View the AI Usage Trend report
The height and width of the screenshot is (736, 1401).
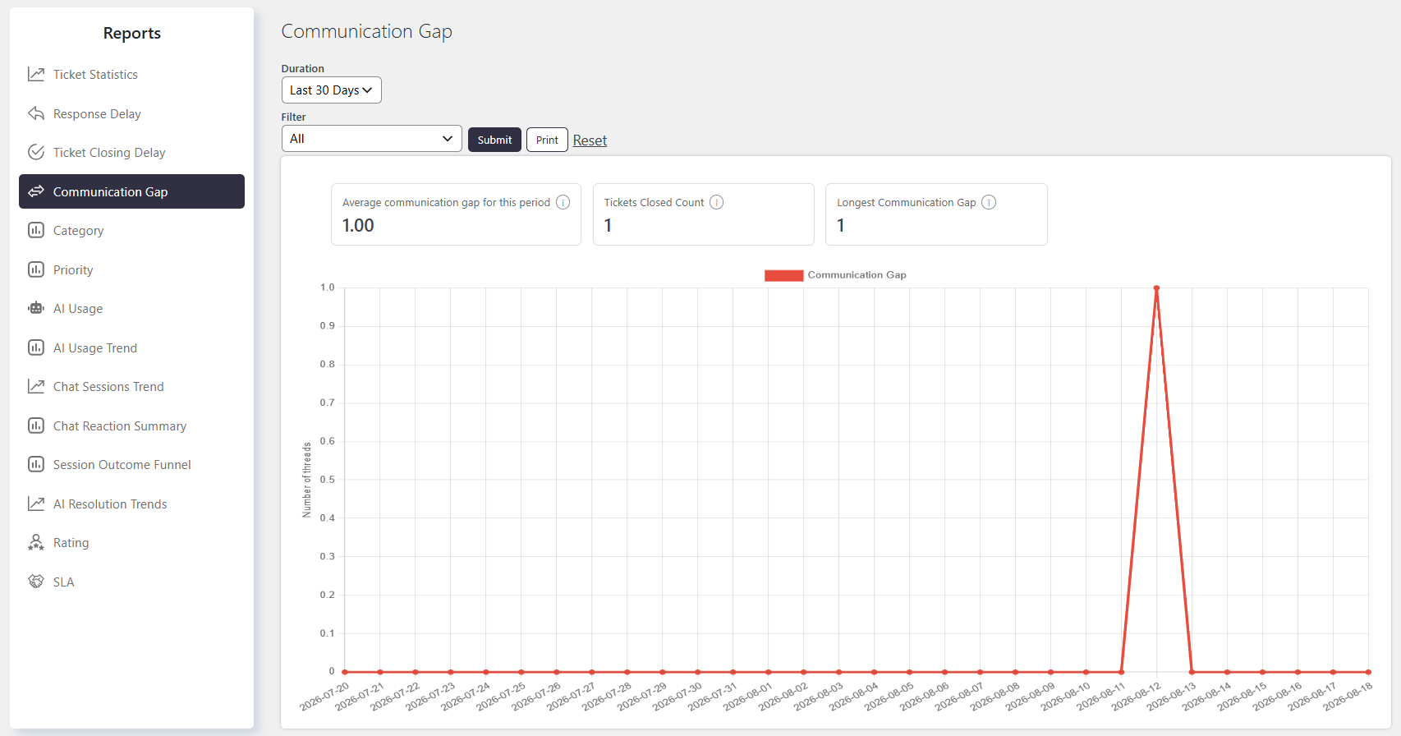coord(131,347)
